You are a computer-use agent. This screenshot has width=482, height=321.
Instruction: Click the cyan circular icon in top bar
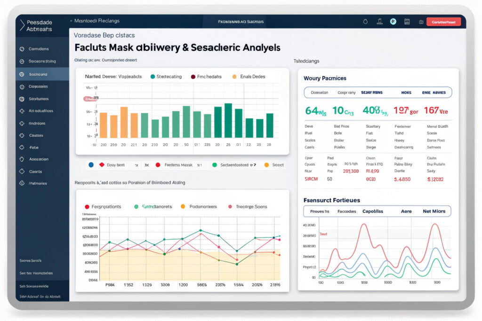[393, 22]
